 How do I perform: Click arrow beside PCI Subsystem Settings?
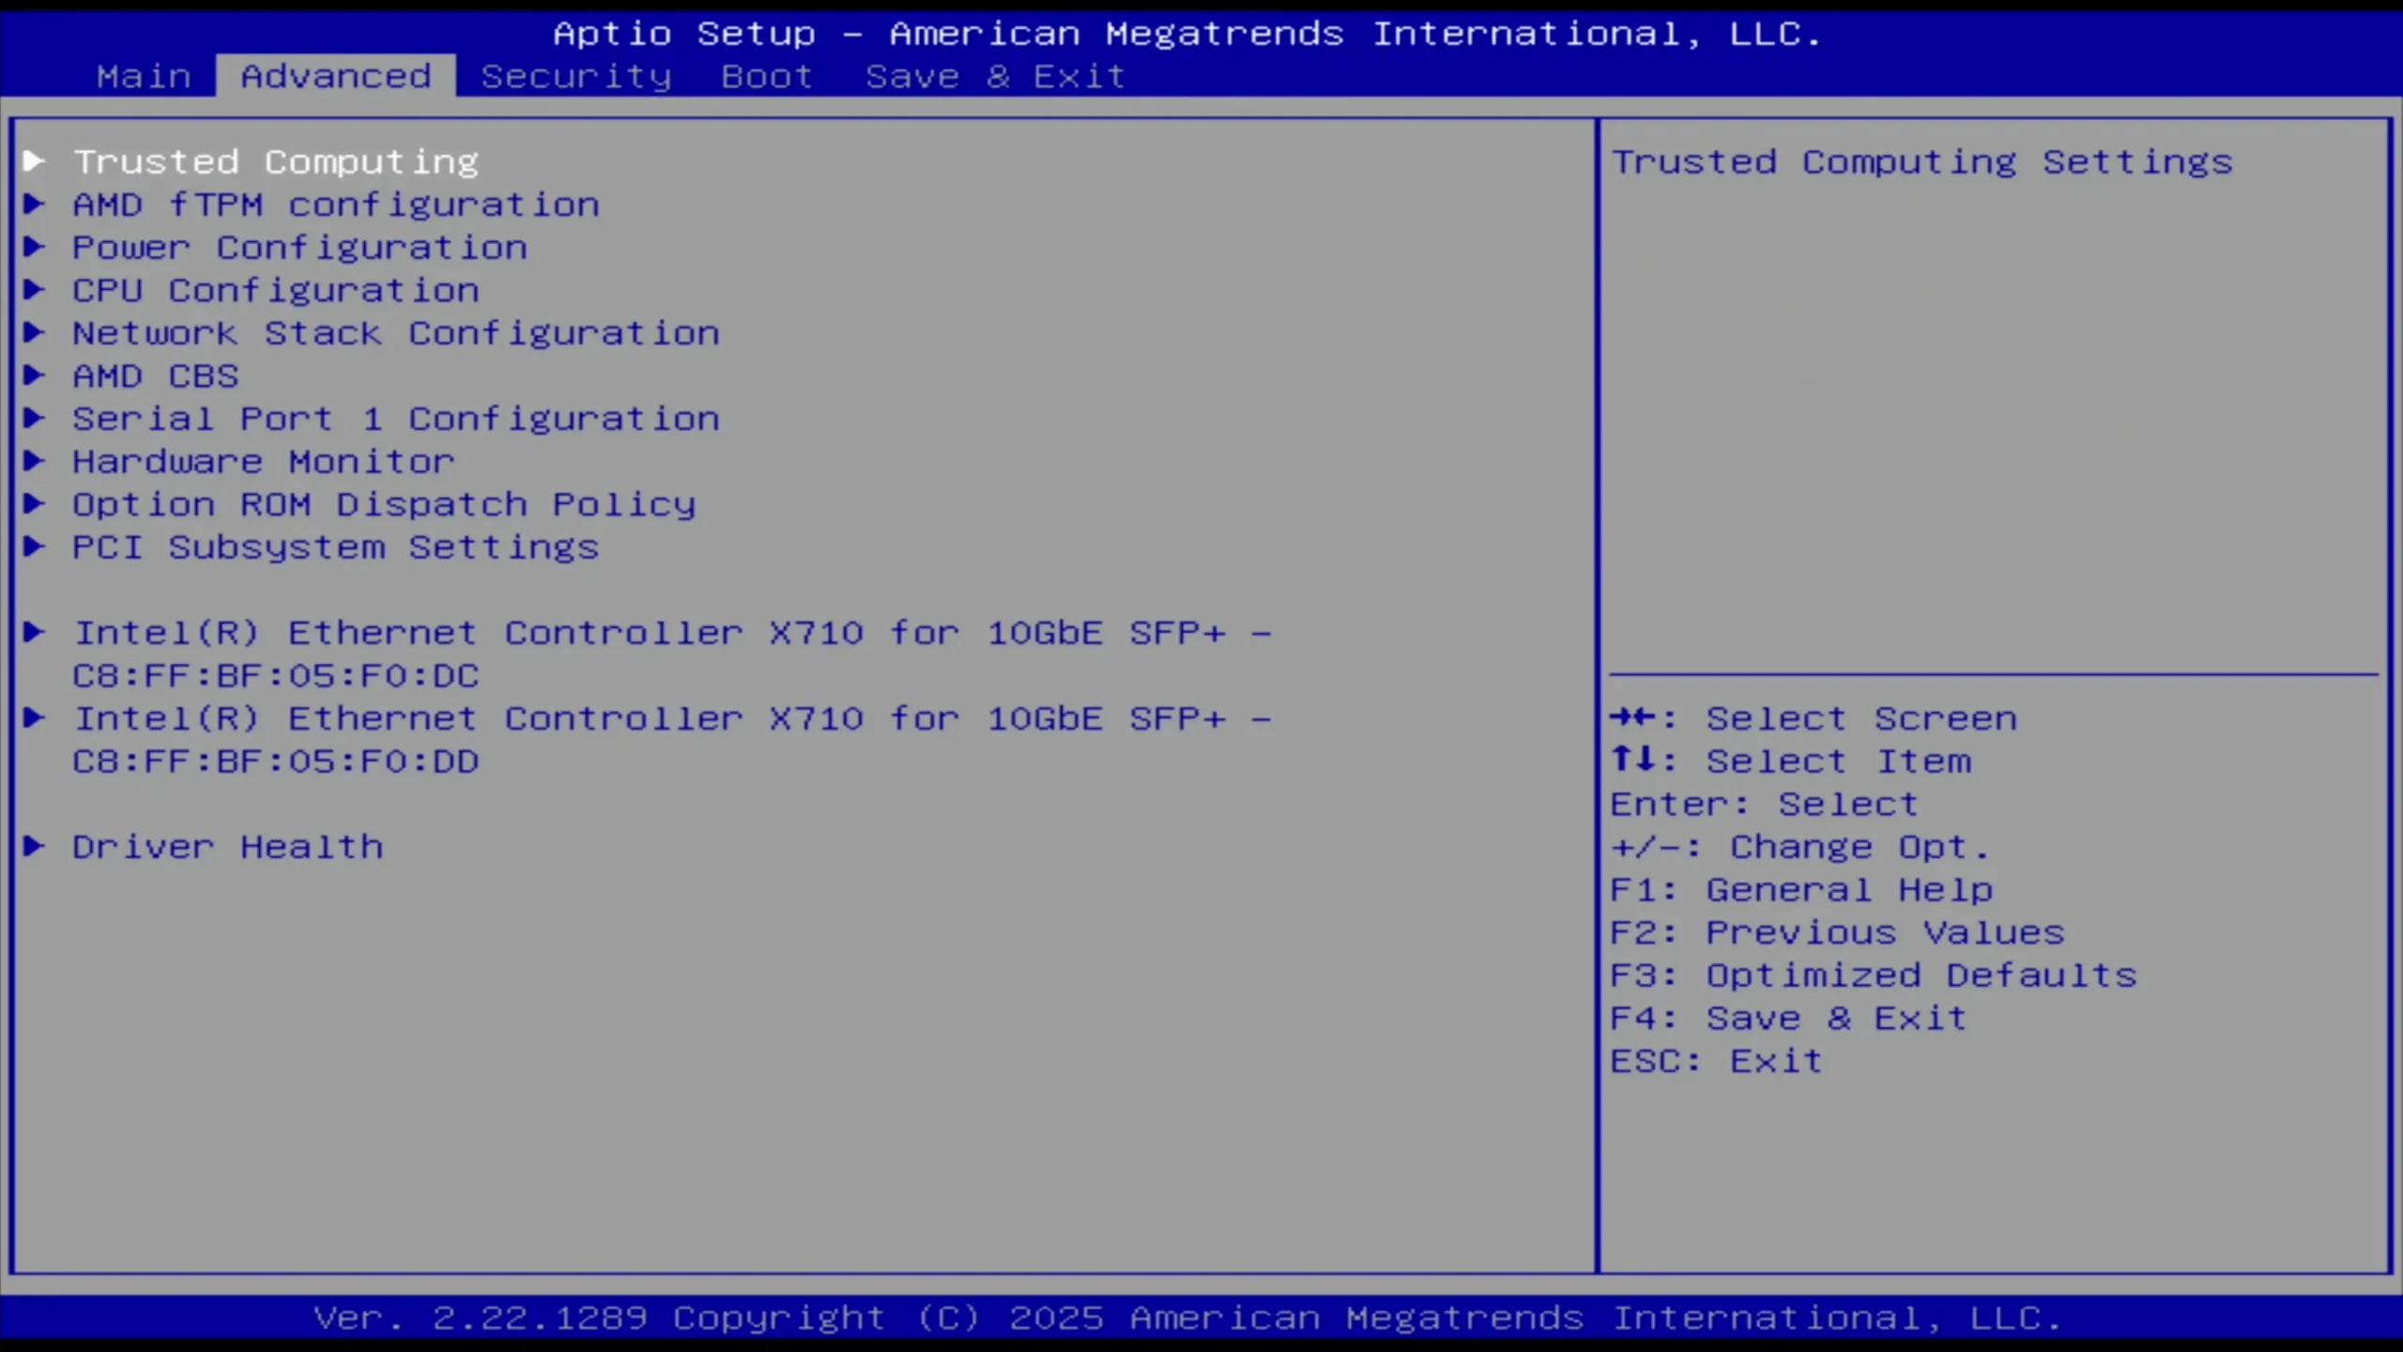[35, 546]
